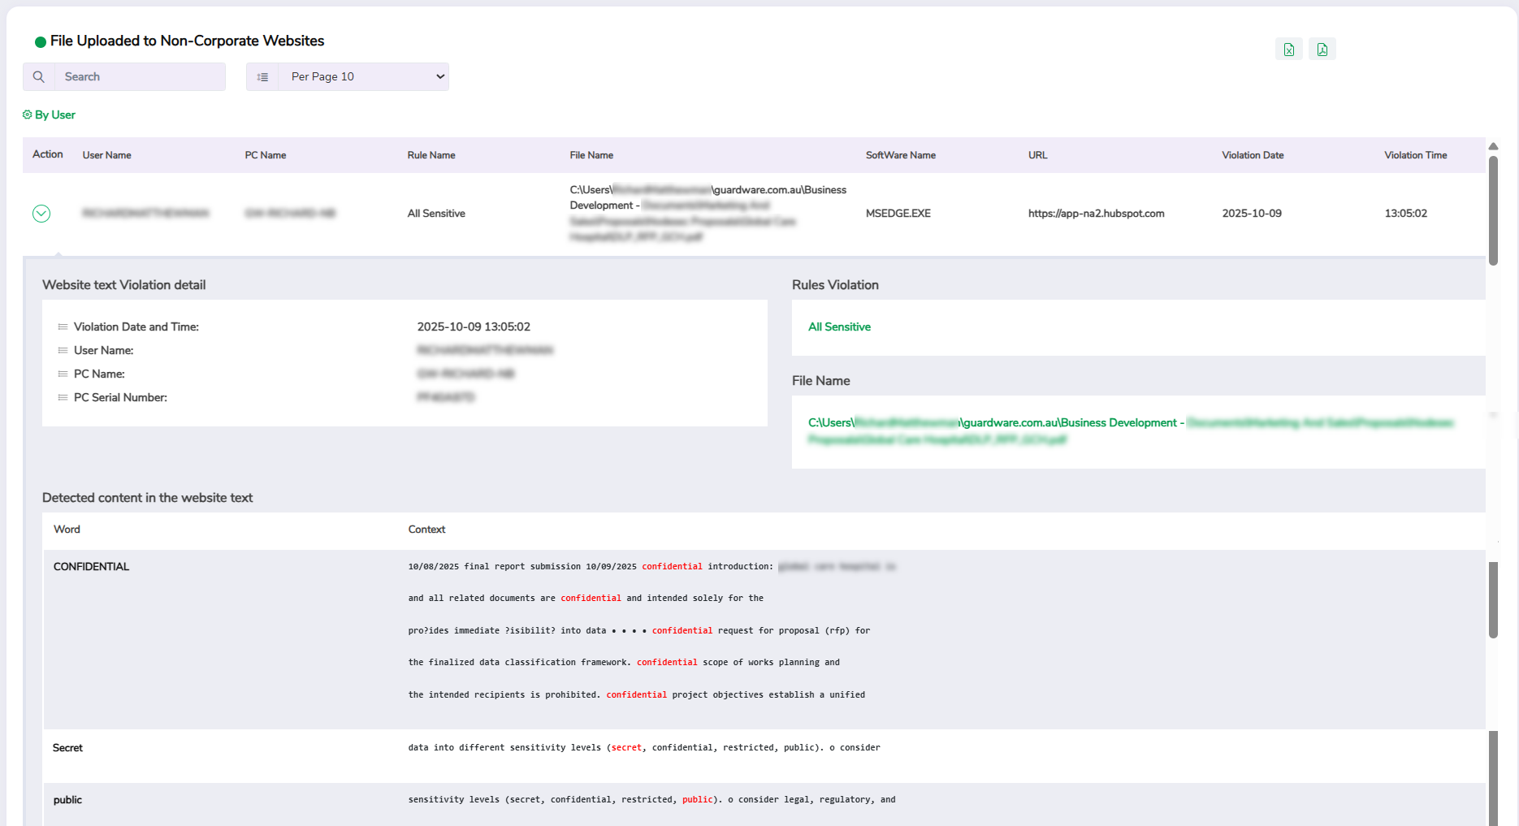Click the hubspot URL in the table row
The width and height of the screenshot is (1519, 826).
tap(1096, 214)
